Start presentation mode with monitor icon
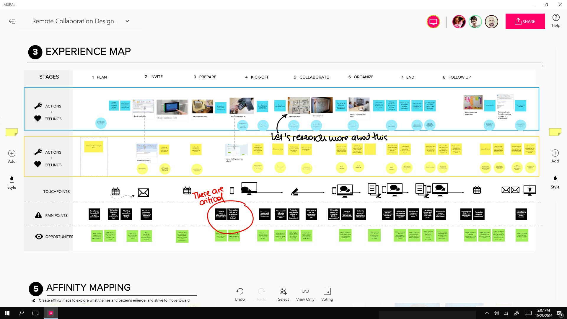567x319 pixels. pyautogui.click(x=433, y=22)
